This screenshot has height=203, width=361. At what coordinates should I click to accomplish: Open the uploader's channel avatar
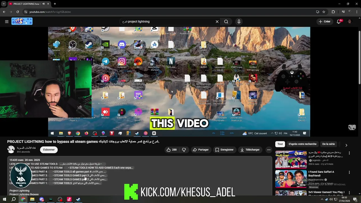click(x=11, y=149)
